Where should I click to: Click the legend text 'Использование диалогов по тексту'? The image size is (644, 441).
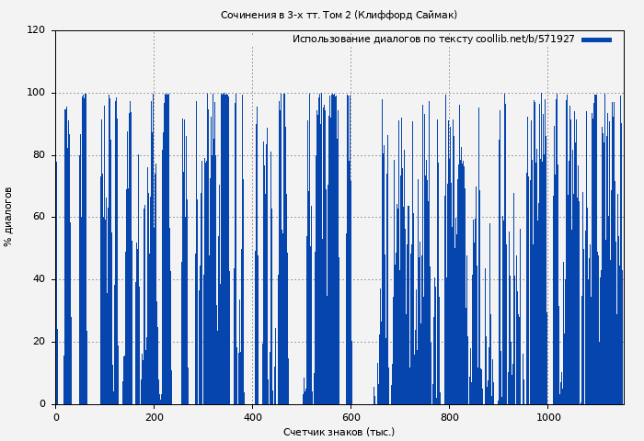coord(383,40)
